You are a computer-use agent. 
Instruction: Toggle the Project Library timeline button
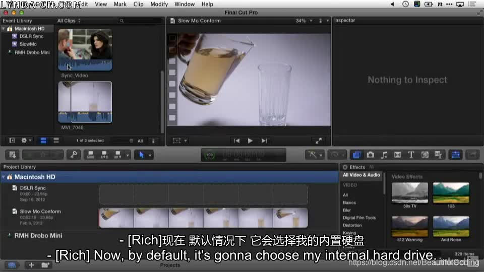coord(12,265)
